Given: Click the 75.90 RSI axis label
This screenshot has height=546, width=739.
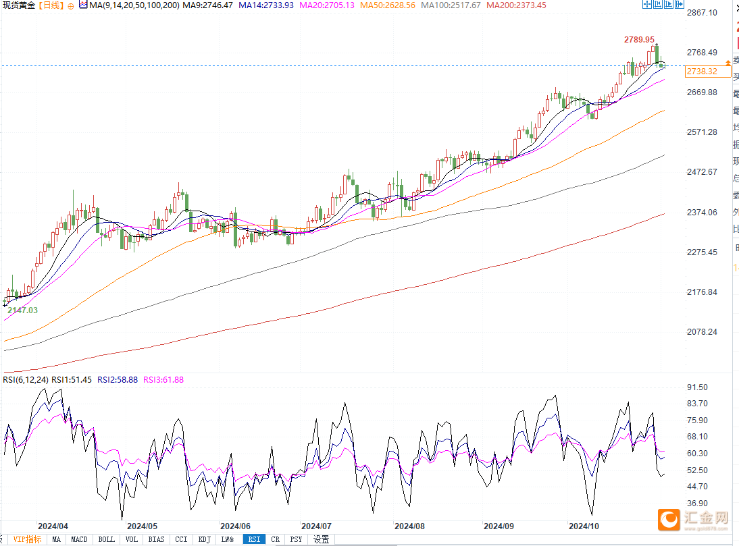Looking at the screenshot, I should [x=698, y=420].
